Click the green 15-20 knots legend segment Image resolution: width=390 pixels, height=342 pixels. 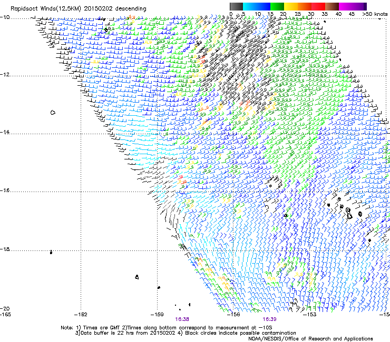pos(277,6)
